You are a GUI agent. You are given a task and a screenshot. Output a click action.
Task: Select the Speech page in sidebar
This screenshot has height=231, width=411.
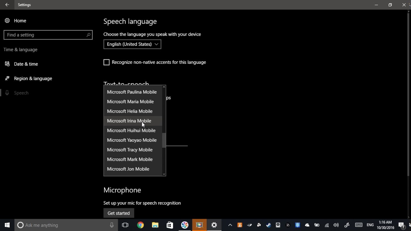tap(21, 93)
